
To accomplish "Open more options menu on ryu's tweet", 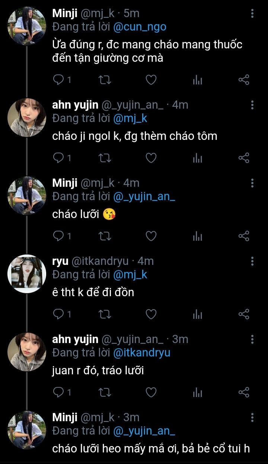I will coord(252,261).
